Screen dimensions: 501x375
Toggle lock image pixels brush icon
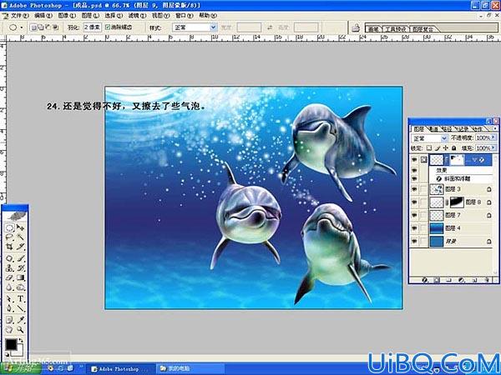pyautogui.click(x=438, y=148)
